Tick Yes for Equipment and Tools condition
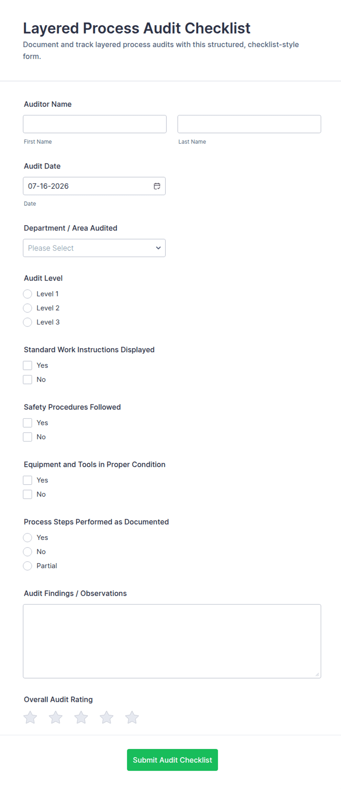The image size is (341, 789). (x=27, y=480)
